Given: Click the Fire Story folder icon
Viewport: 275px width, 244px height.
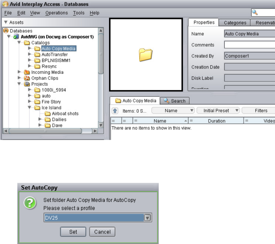Looking at the screenshot, I should [x=37, y=102].
